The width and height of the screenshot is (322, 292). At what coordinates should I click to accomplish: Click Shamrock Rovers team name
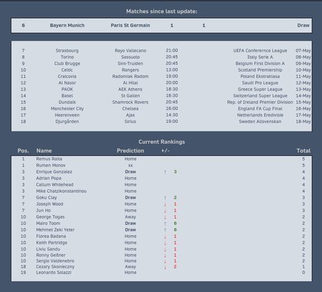[x=130, y=102]
